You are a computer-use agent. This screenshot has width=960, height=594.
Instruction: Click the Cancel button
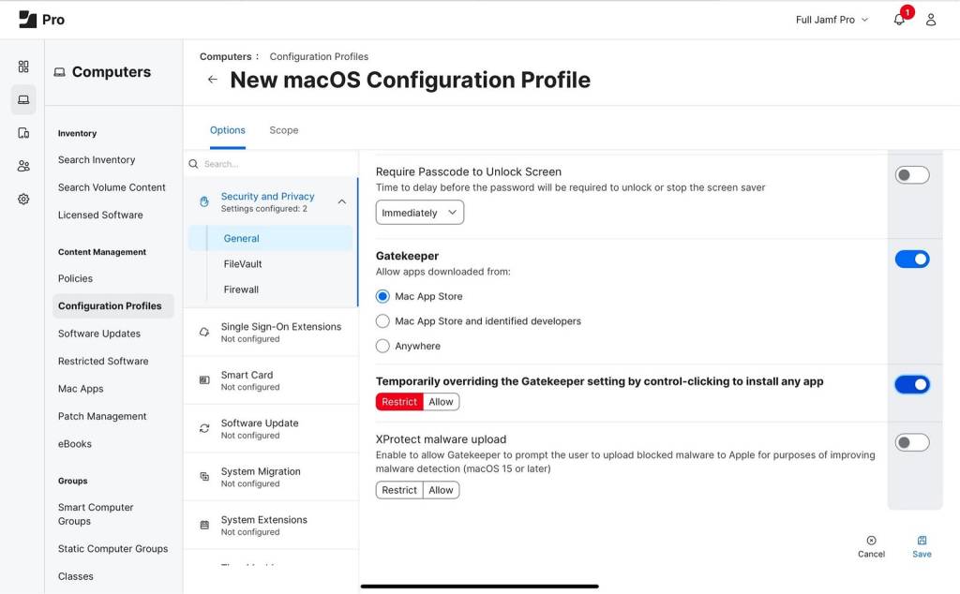pyautogui.click(x=871, y=546)
